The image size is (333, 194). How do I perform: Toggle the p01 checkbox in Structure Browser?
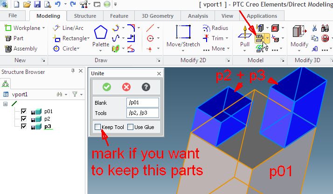click(24, 111)
